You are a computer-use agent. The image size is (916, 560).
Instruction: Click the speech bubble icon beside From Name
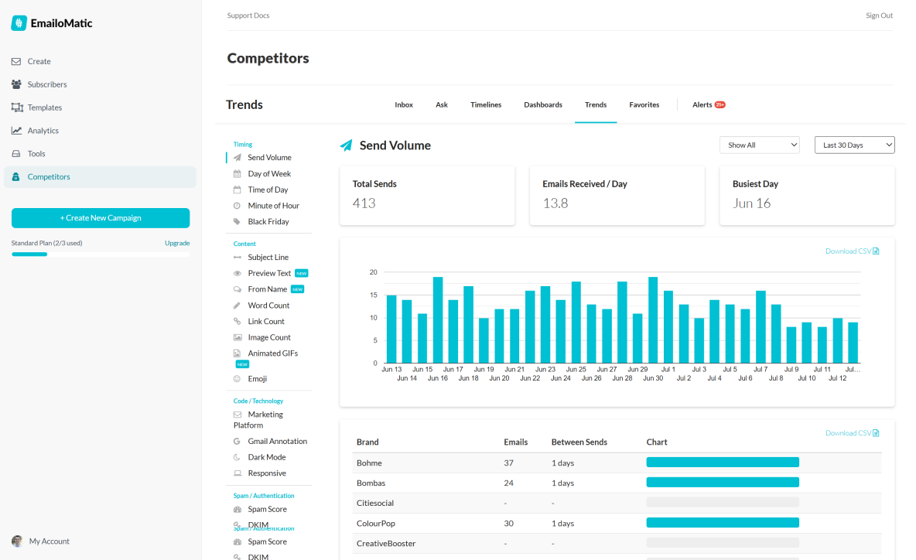point(238,289)
